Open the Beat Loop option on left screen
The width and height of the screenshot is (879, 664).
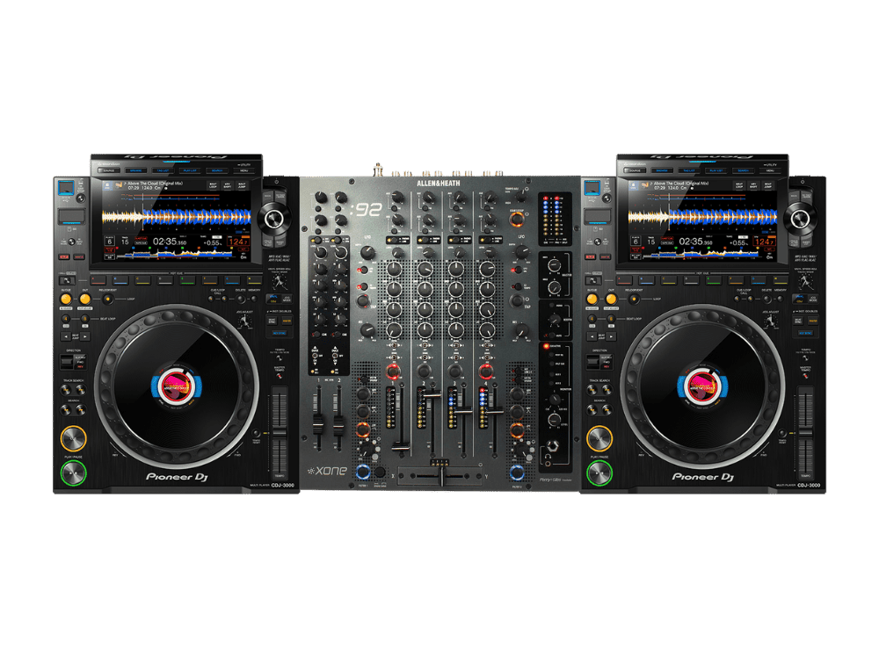[213, 186]
